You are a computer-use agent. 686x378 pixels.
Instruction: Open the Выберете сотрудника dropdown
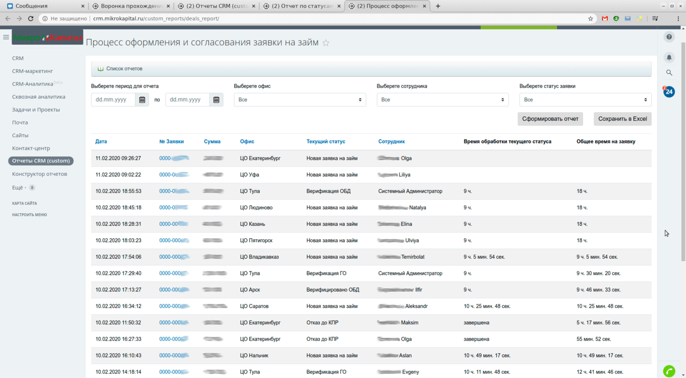click(443, 99)
